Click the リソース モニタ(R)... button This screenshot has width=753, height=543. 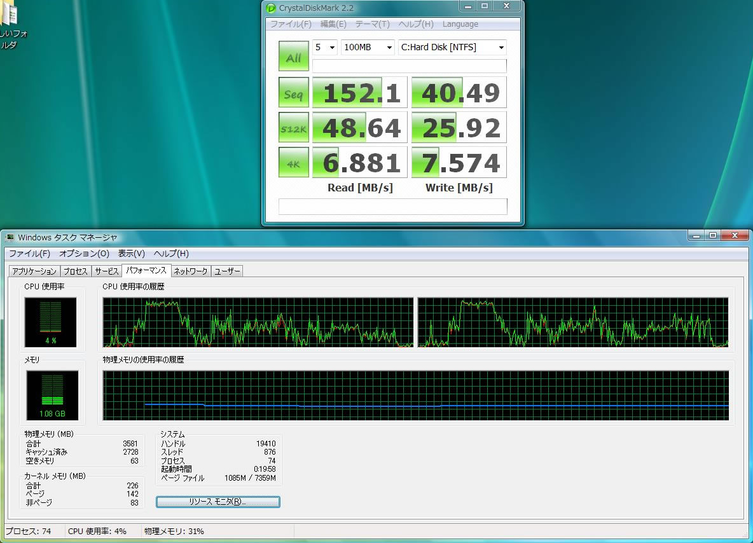pos(218,502)
